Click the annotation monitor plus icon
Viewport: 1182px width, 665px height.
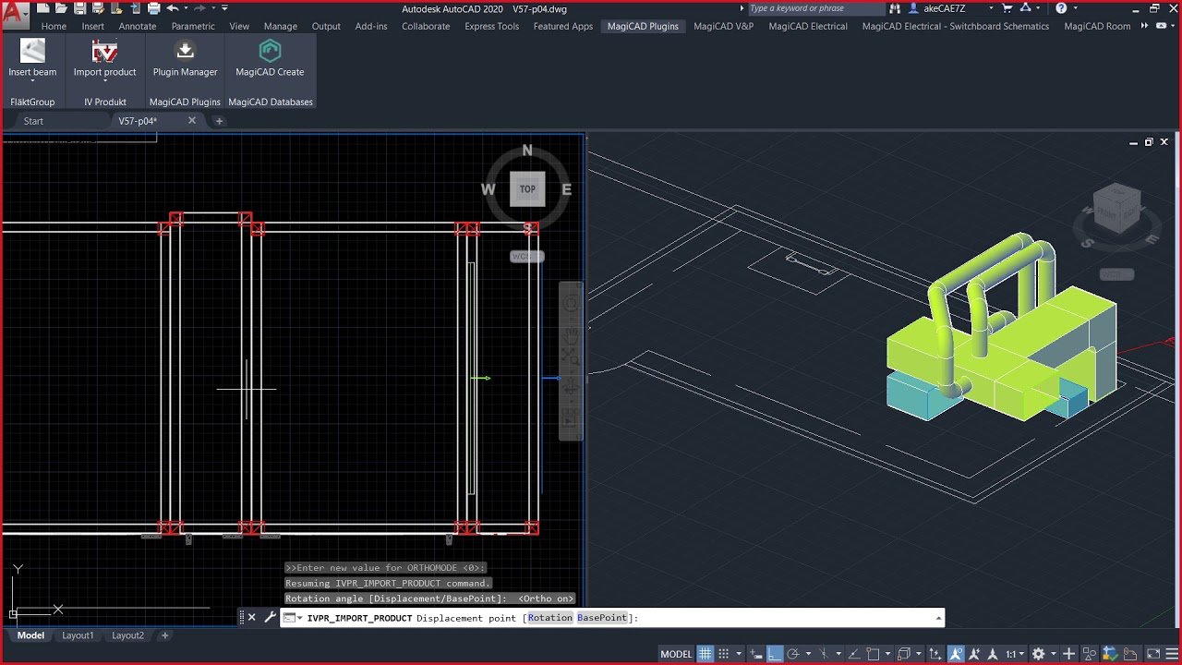(1068, 654)
